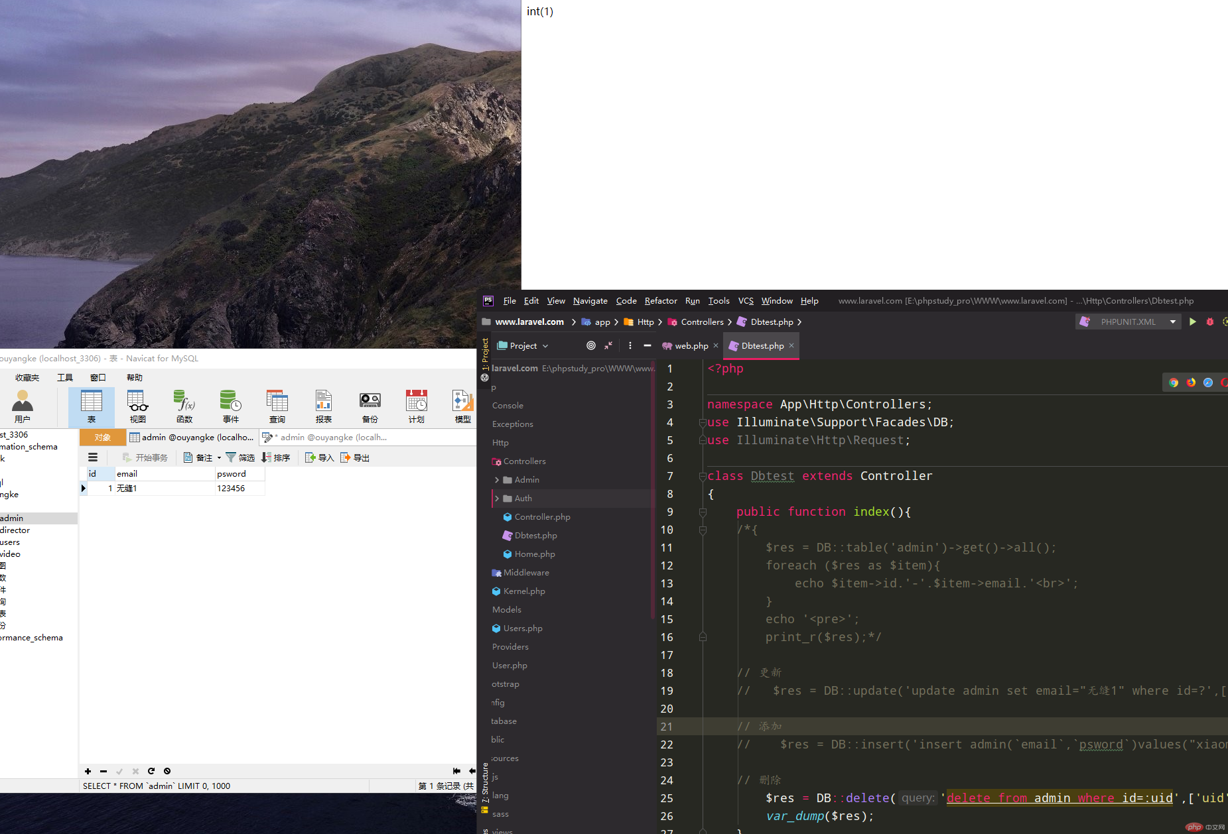The image size is (1228, 834).
Task: Collapse the use imports fold marker on line 4
Action: click(703, 422)
